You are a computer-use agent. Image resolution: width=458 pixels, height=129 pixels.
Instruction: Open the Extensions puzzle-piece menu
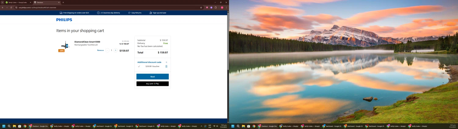click(x=216, y=7)
